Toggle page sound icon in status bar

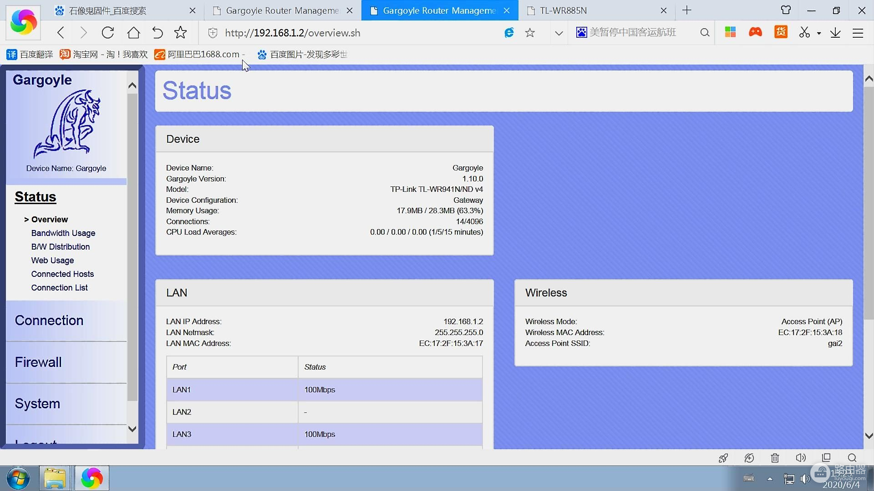pos(801,458)
